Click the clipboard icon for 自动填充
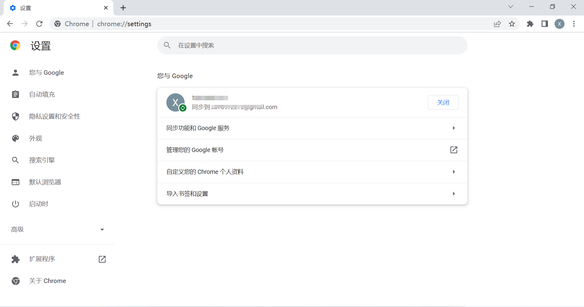This screenshot has height=307, width=584. point(16,95)
